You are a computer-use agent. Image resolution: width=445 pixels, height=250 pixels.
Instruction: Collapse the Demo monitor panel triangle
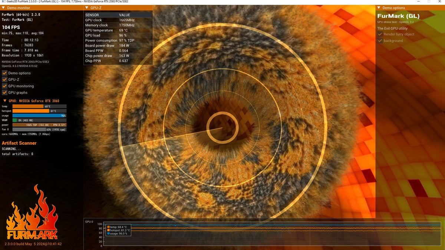pyautogui.click(x=3, y=8)
